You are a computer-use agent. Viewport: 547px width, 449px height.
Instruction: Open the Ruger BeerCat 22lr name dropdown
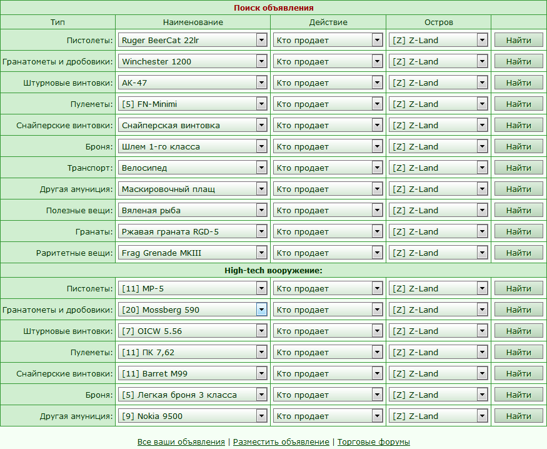(193, 41)
